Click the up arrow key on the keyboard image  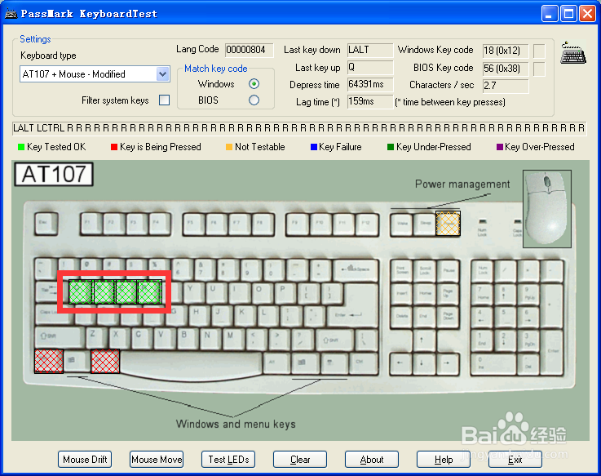(x=425, y=340)
